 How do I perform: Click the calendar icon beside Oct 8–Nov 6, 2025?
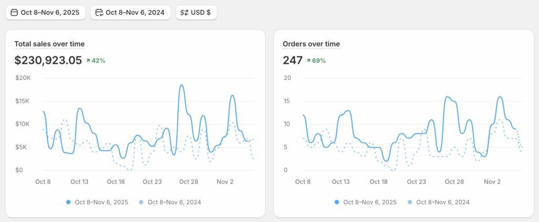(x=14, y=13)
